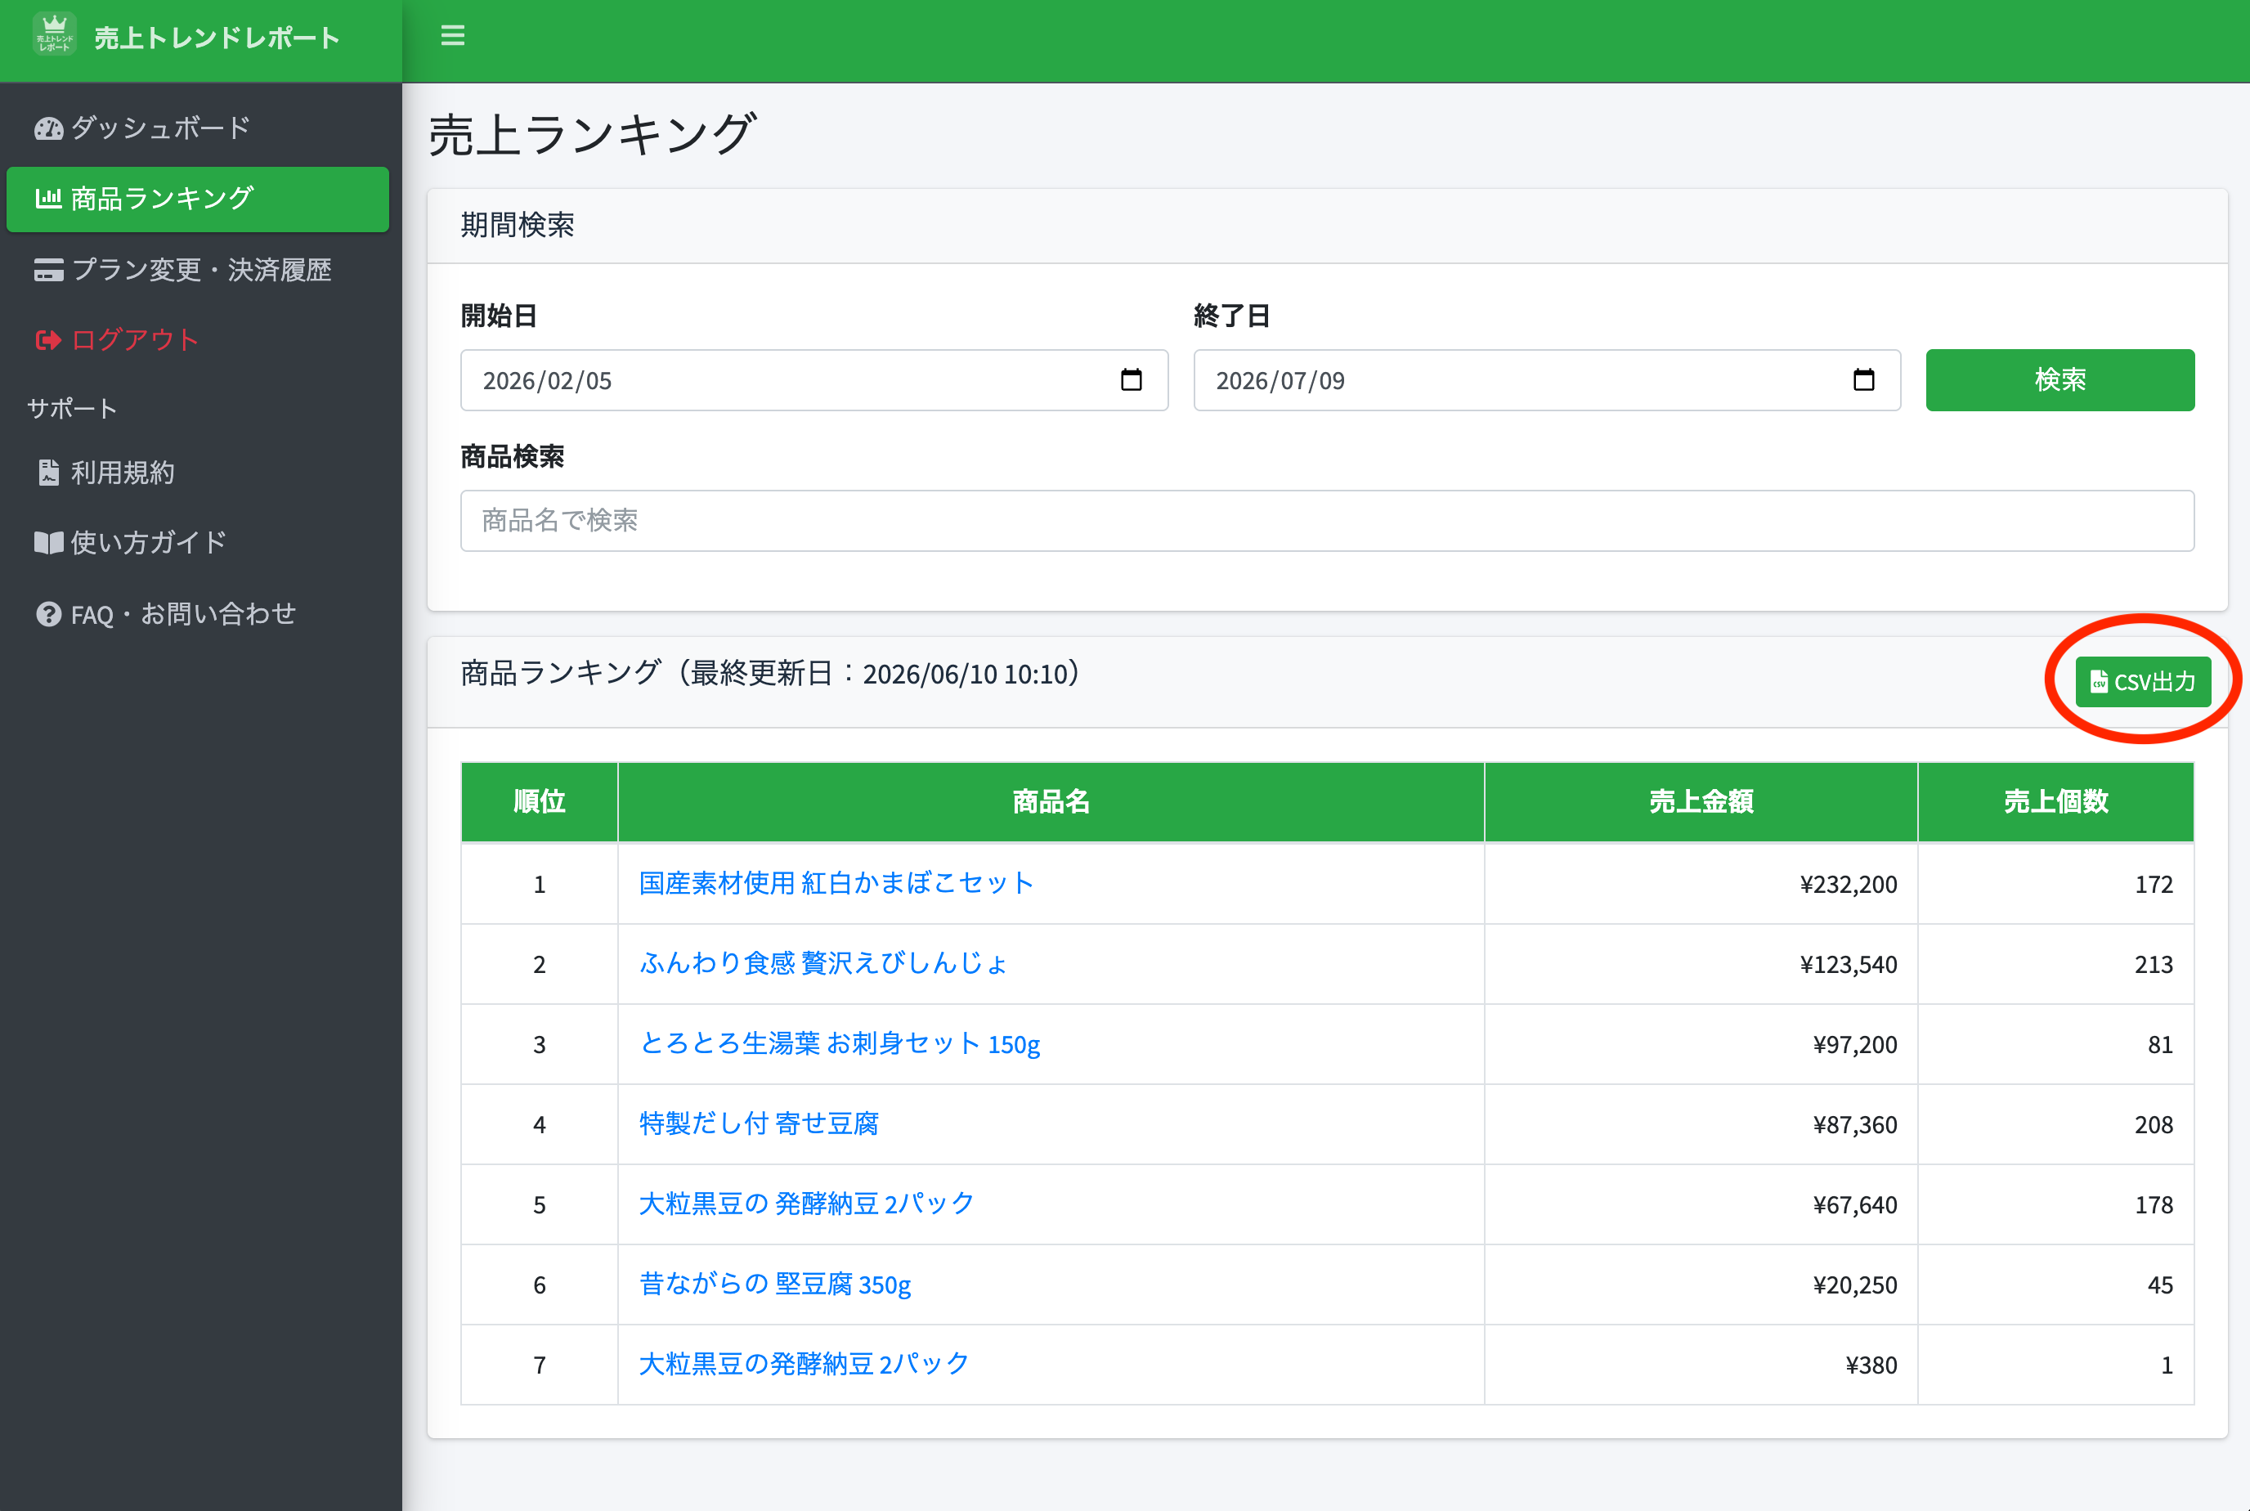The image size is (2250, 1511).
Task: Click the 213 units sold cell
Action: [2055, 964]
